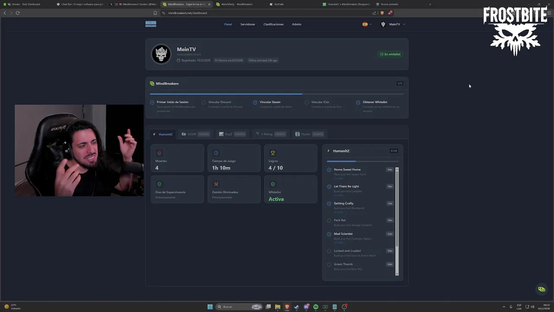554x312 pixels.
Task: Select the HumanitZ game tab
Action: [163, 134]
